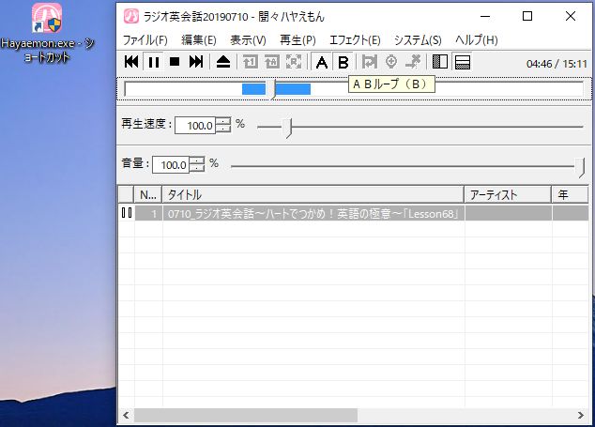Click the タイトル column header

tap(313, 194)
